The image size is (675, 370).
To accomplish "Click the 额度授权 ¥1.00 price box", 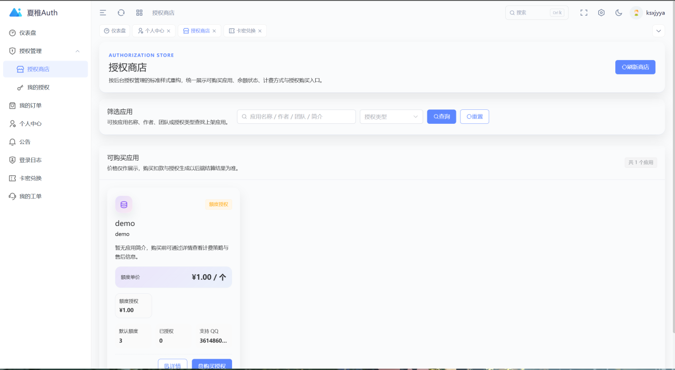I will [x=133, y=306].
